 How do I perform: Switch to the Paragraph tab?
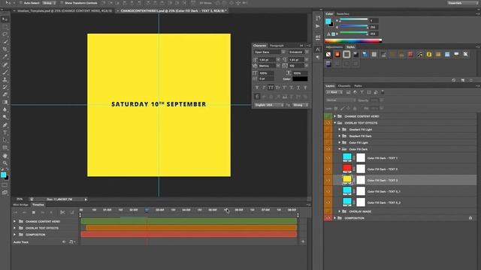pos(277,46)
